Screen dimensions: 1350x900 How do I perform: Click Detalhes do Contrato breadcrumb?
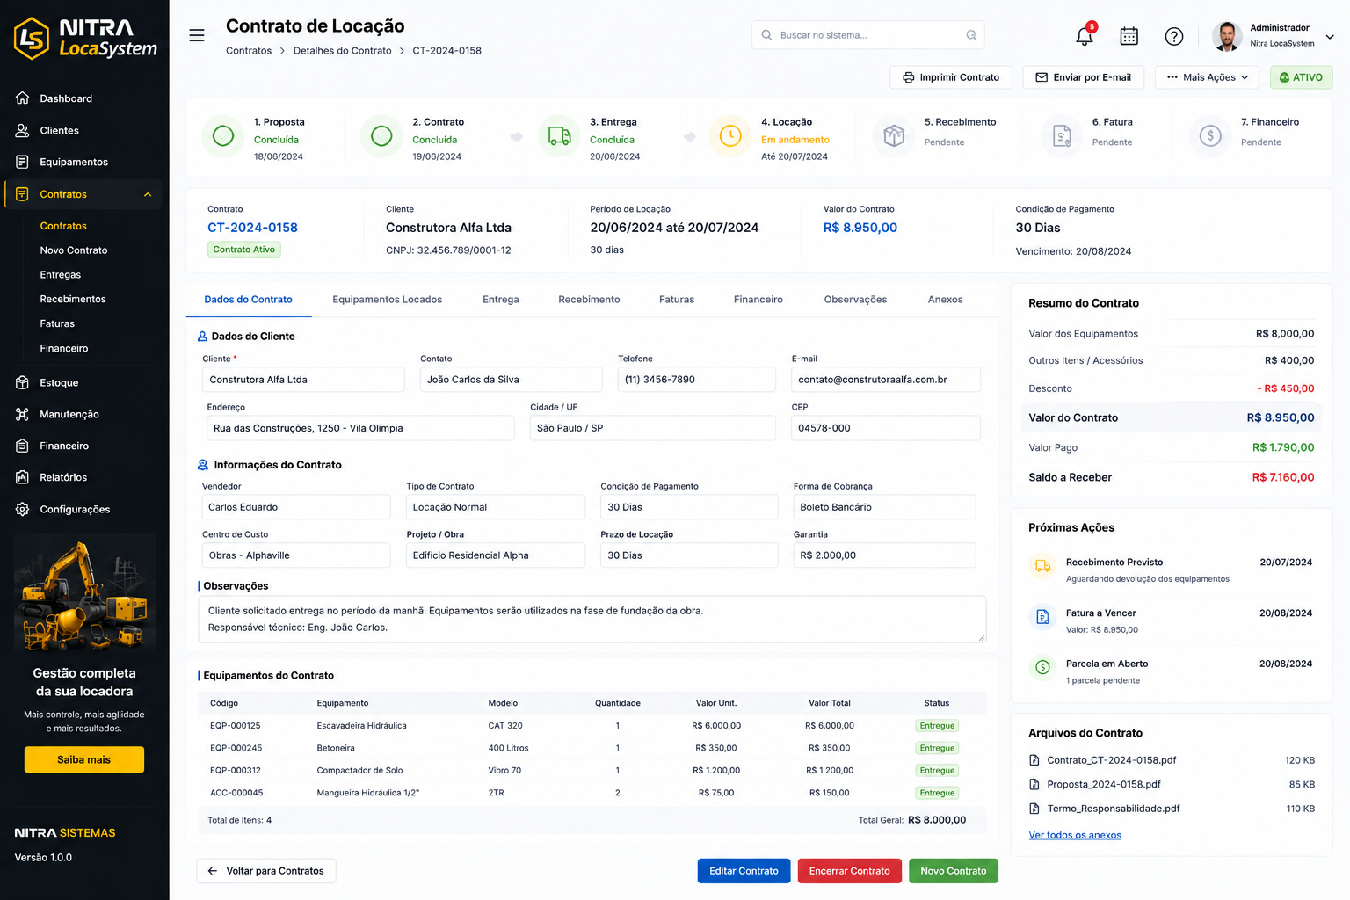tap(342, 51)
